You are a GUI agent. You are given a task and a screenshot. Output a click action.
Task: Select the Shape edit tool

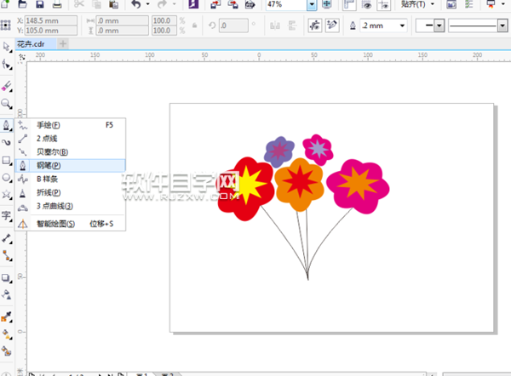click(x=7, y=65)
